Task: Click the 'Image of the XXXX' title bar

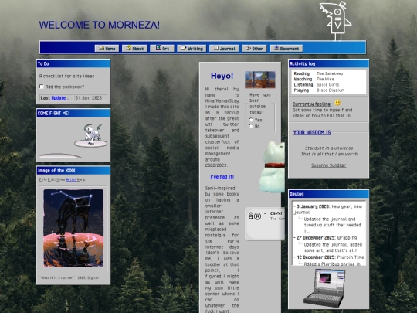Action: click(73, 171)
